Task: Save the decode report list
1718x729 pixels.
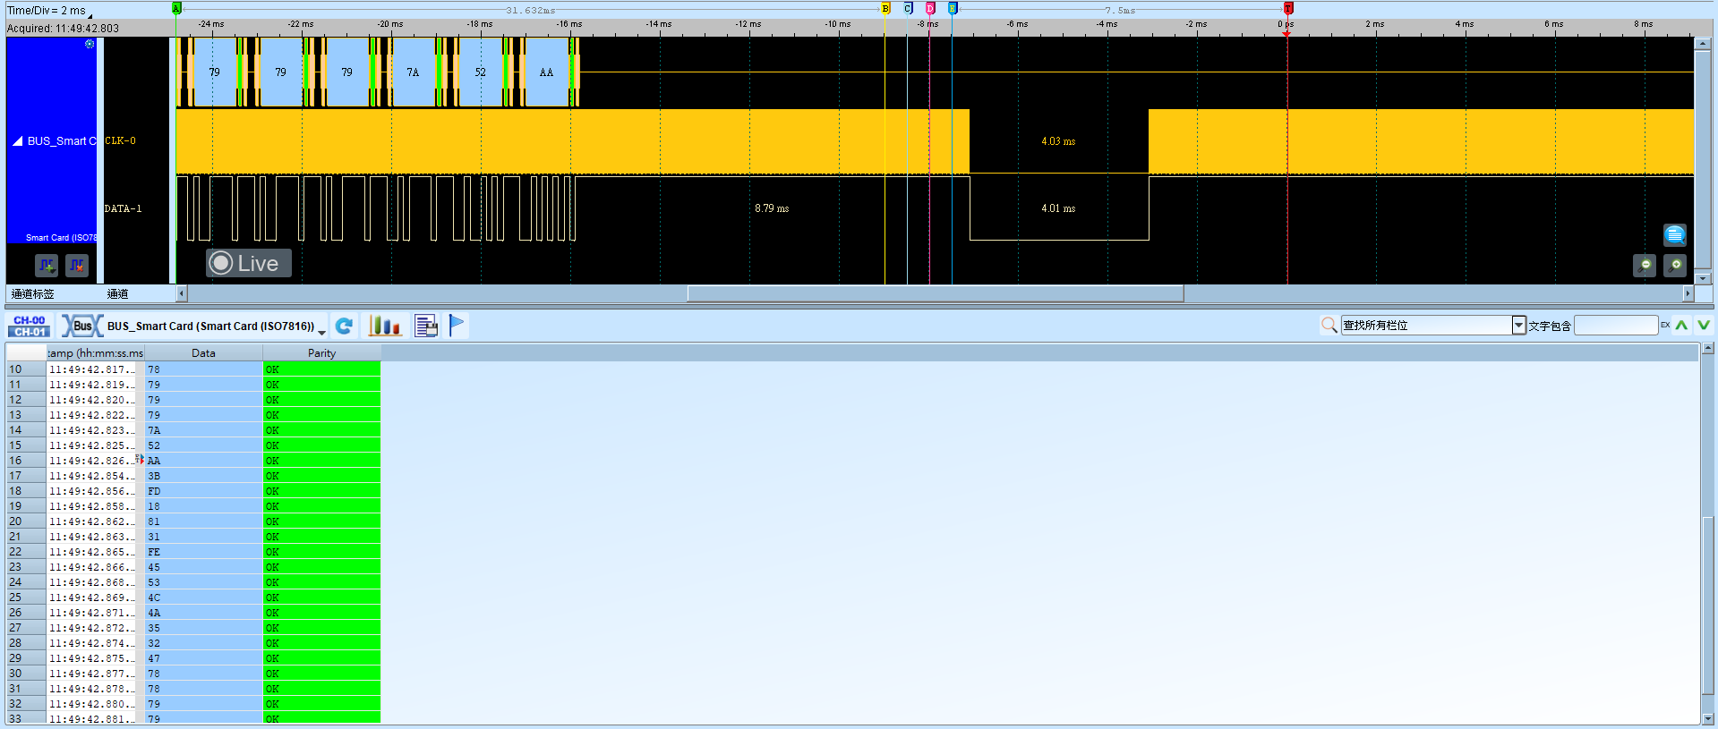Action: [426, 326]
